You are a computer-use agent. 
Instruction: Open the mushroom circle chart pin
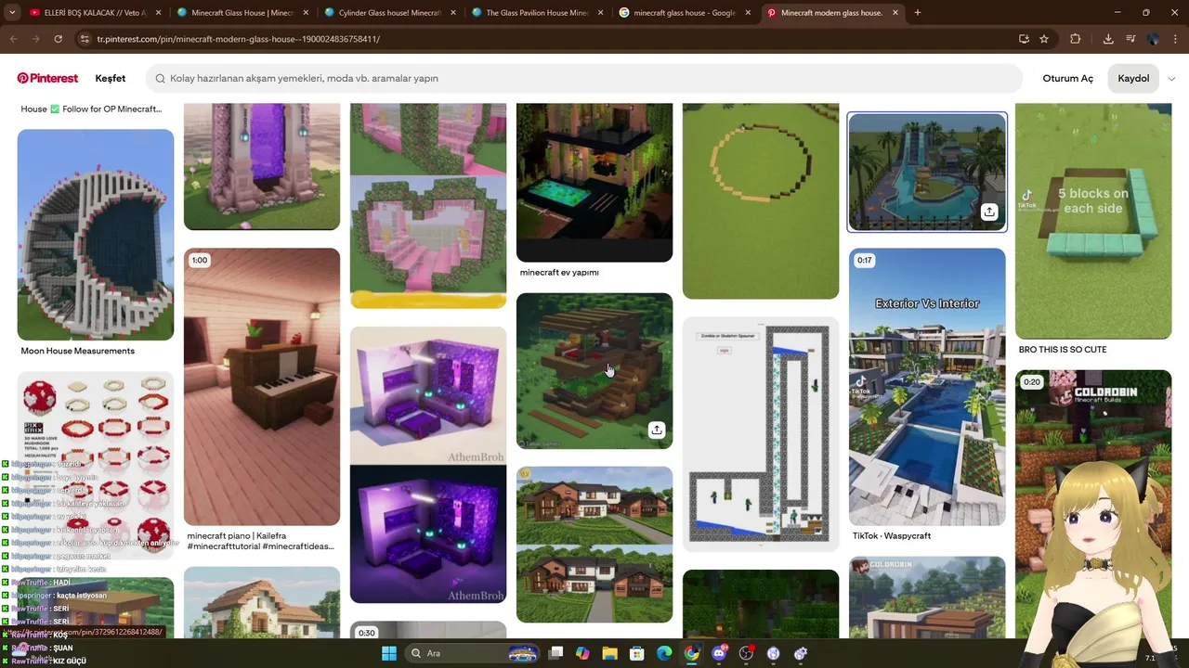[96, 464]
